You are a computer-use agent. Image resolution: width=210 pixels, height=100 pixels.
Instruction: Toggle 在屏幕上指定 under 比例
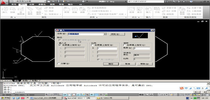click(92, 45)
